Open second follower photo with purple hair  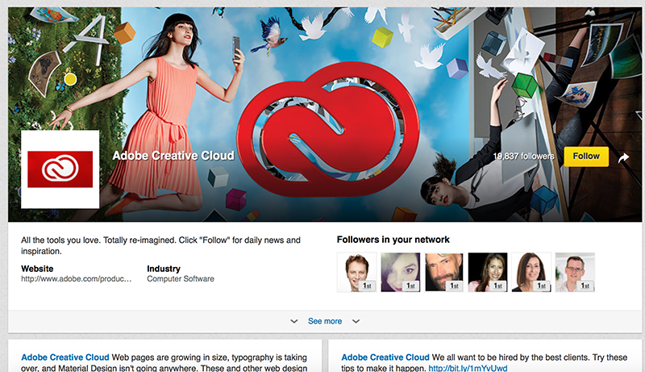400,272
